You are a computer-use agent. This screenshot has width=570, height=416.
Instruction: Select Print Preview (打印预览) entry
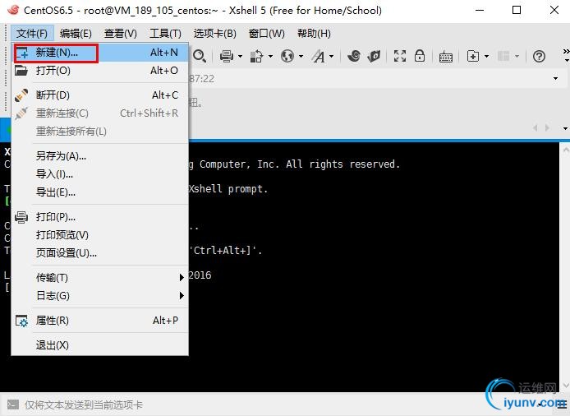click(x=100, y=235)
